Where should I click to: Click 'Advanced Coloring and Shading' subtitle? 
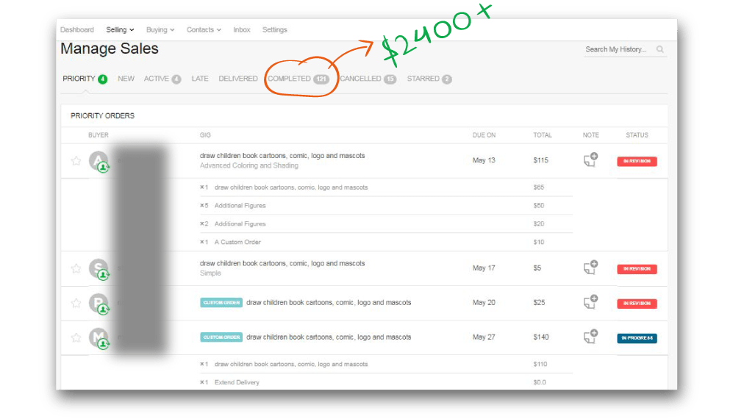tap(249, 165)
